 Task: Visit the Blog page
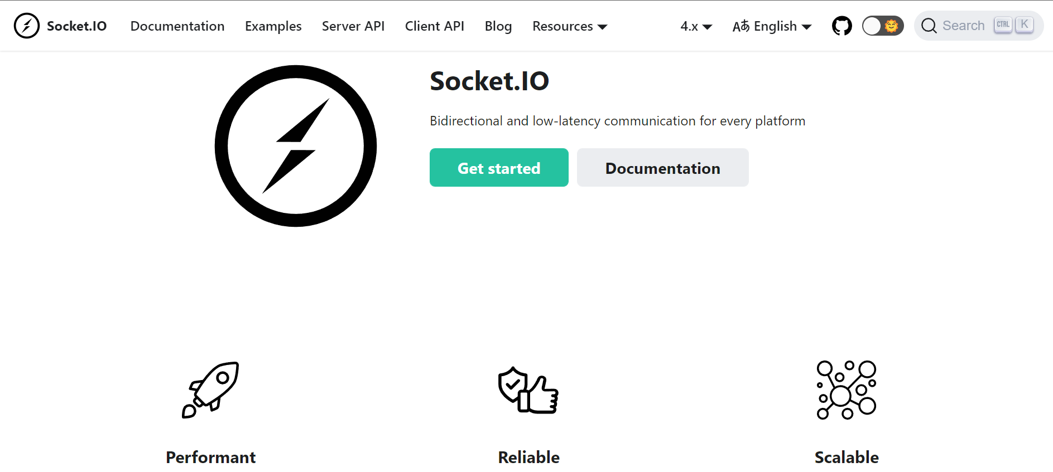pos(498,26)
